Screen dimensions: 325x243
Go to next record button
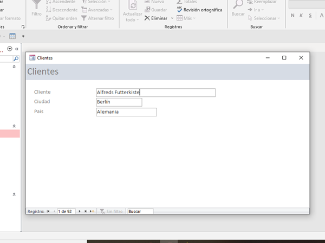tap(80, 211)
